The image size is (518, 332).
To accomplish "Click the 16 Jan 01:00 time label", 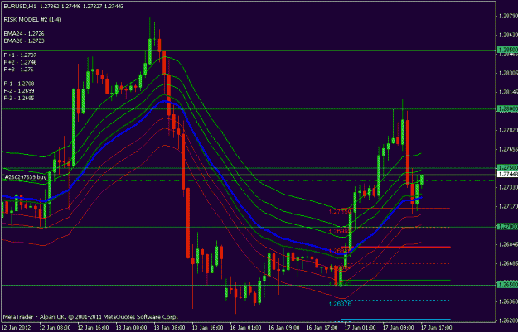I will (x=246, y=327).
